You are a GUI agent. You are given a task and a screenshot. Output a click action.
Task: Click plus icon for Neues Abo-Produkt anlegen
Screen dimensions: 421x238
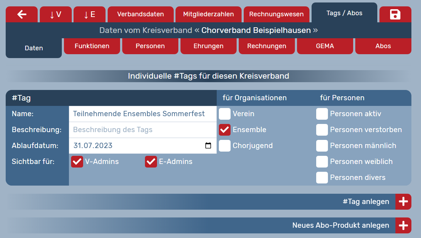[403, 226]
